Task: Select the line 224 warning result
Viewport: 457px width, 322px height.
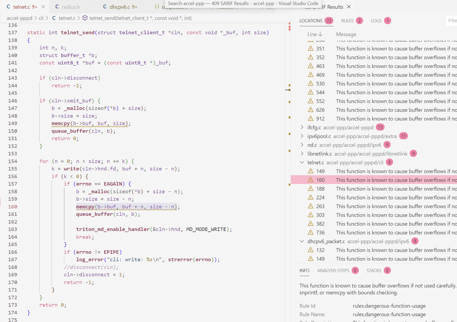Action: point(374,198)
